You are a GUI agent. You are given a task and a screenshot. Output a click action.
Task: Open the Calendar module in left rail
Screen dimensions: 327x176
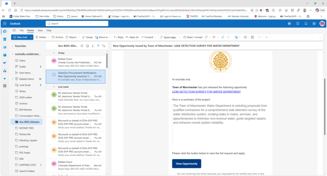pyautogui.click(x=5, y=39)
